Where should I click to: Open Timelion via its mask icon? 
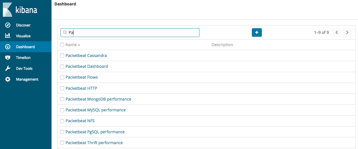click(8, 58)
